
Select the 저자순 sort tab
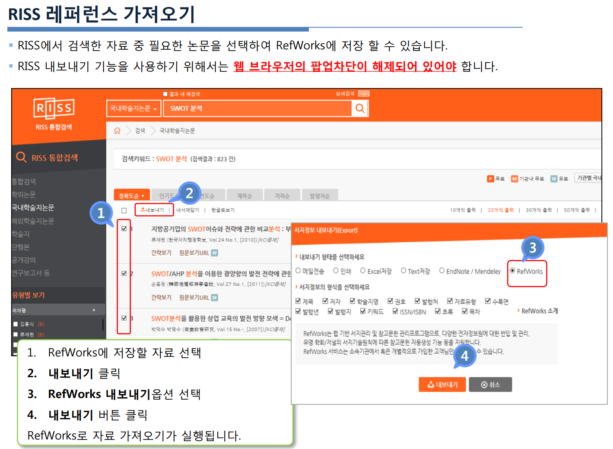[282, 196]
